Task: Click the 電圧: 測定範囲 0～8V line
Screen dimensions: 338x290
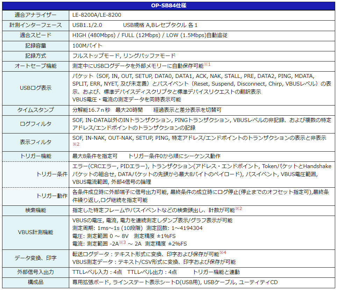Action: 124,236
